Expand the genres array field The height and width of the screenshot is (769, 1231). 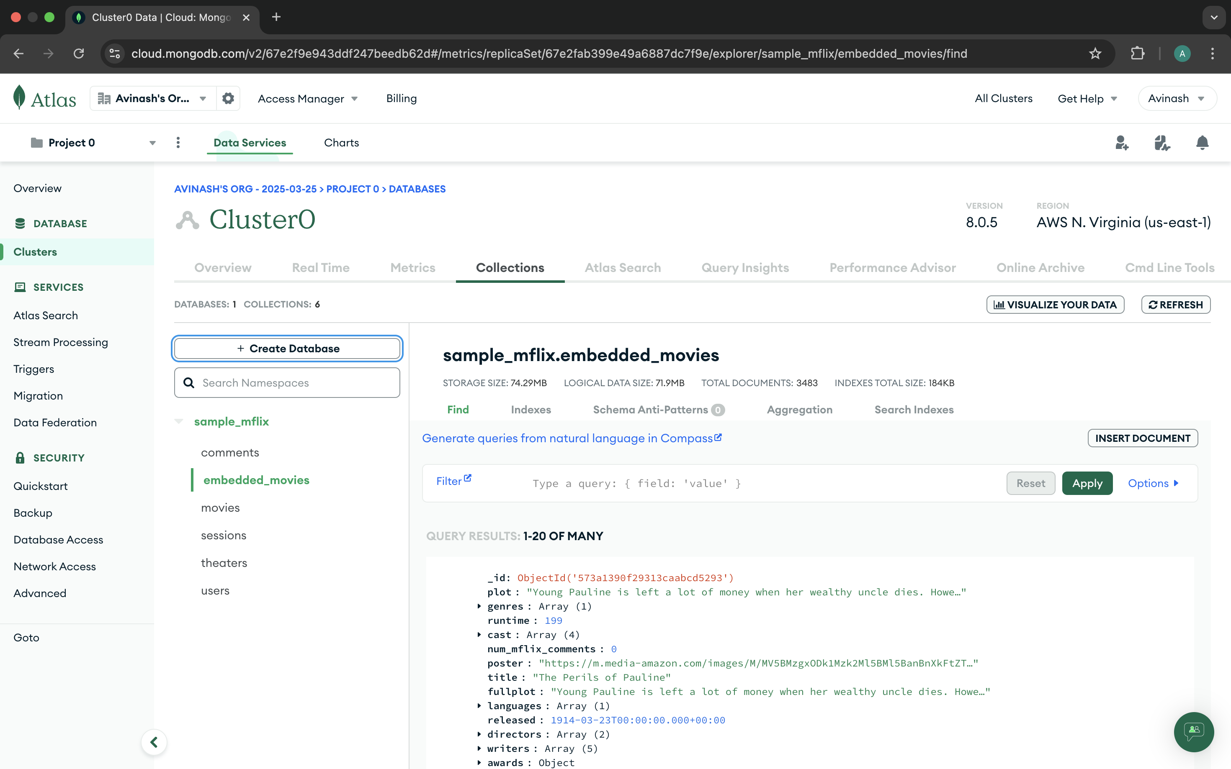point(479,606)
